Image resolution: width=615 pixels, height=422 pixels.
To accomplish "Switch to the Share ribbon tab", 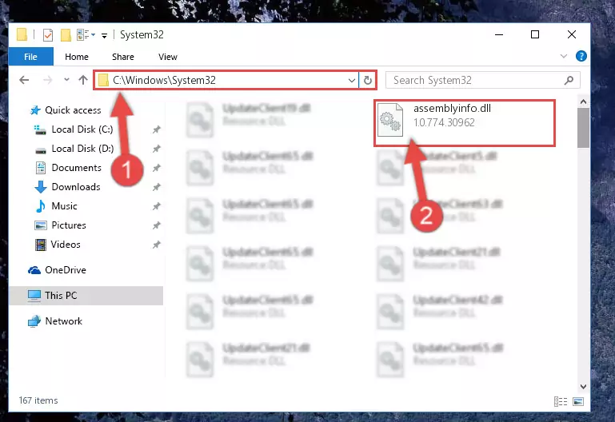I will pos(123,57).
